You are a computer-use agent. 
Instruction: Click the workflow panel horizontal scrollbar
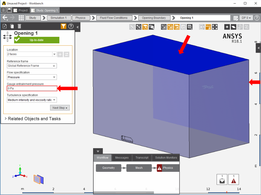[x=124, y=193]
